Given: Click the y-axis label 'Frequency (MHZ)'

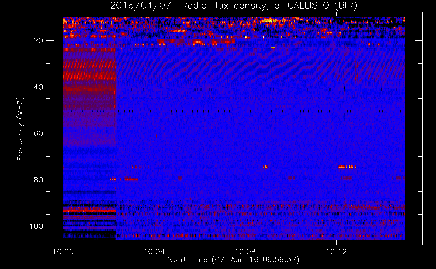Looking at the screenshot, I should tap(20, 129).
